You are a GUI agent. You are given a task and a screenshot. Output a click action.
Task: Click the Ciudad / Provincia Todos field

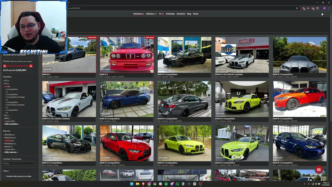coord(19,163)
